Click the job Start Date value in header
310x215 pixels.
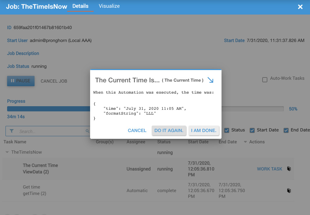pyautogui.click(x=275, y=40)
